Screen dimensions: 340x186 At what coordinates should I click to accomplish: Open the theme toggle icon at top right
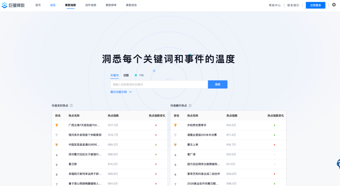point(334,5)
